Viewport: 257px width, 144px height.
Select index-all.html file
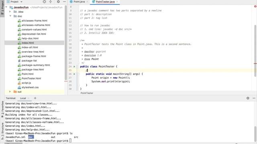[x=30, y=47]
